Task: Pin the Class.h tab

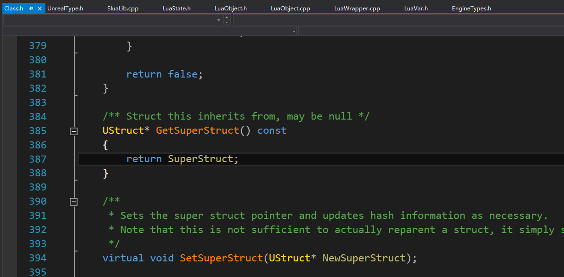Action: click(31, 9)
